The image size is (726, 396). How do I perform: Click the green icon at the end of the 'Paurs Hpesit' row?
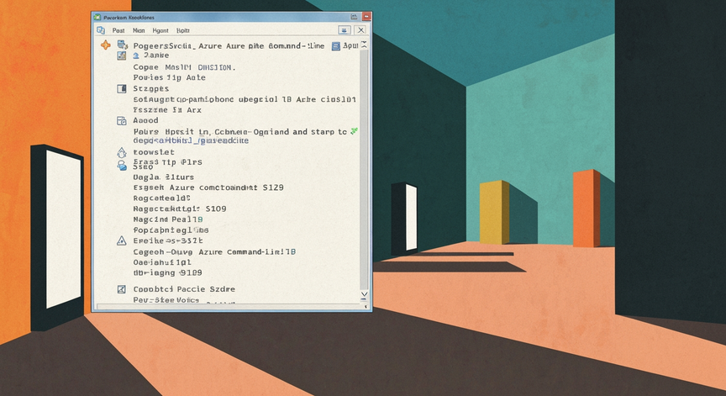355,131
